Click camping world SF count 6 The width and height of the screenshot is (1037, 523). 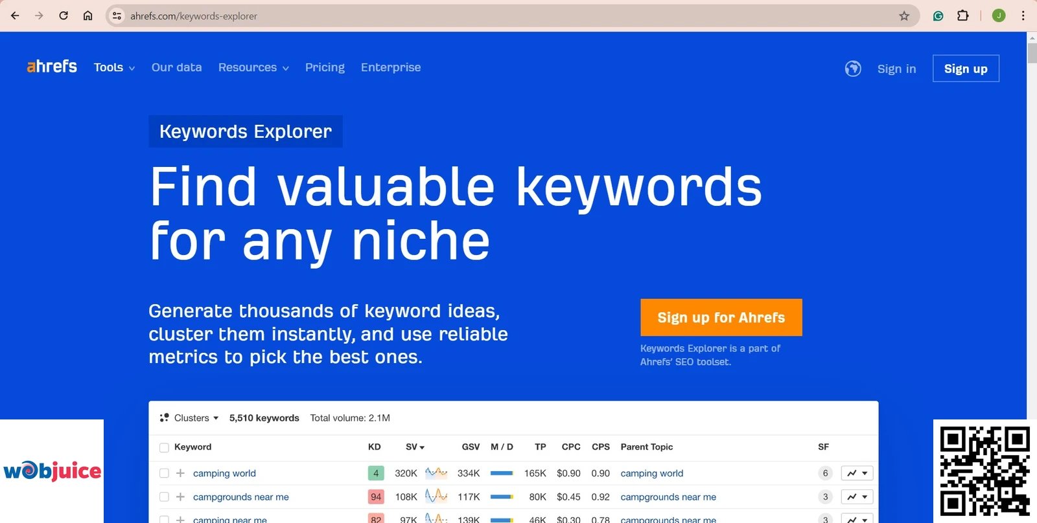[825, 473]
